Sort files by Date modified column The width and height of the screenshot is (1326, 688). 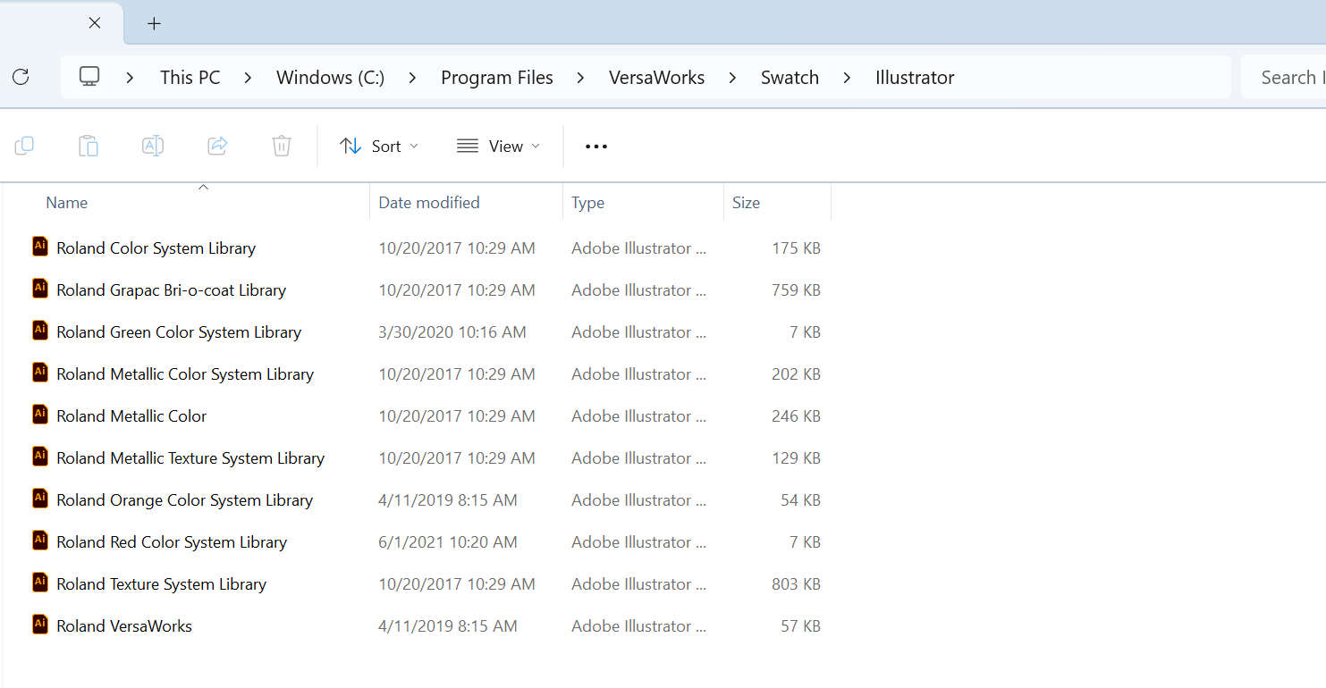pyautogui.click(x=429, y=202)
